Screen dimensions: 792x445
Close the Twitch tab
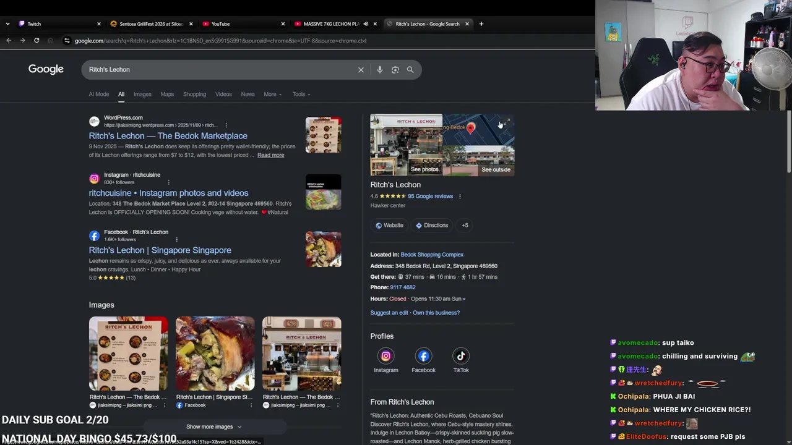98,24
